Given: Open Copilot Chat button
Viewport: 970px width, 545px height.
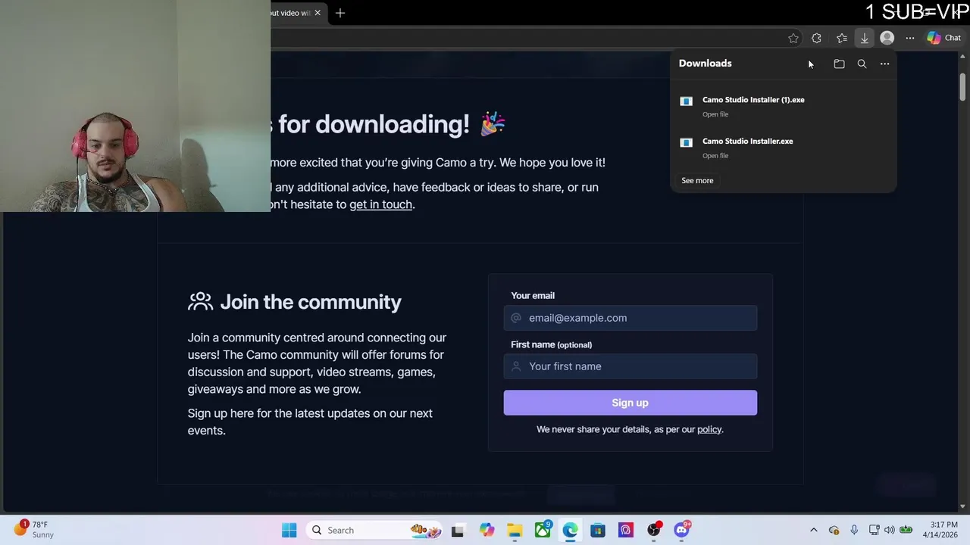Looking at the screenshot, I should pos(943,38).
